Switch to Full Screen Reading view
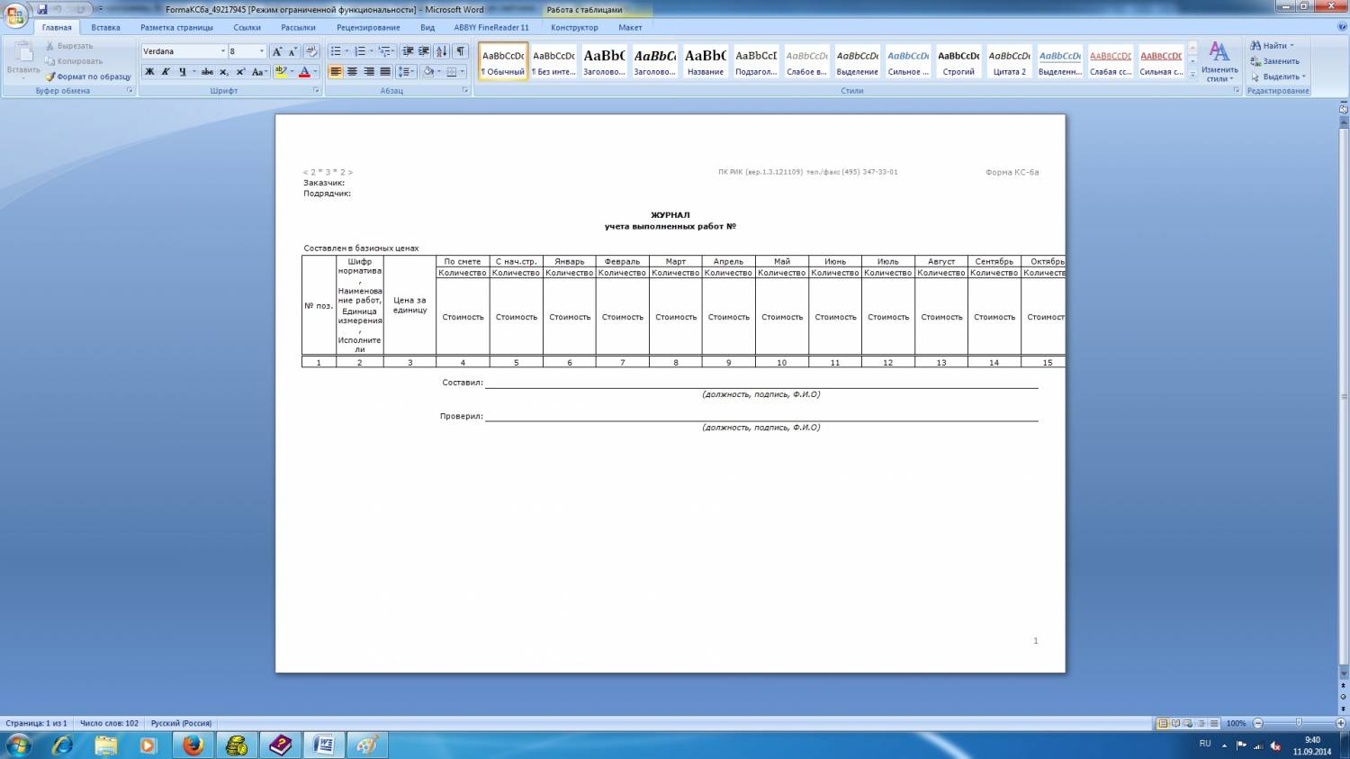This screenshot has height=759, width=1350. [1175, 723]
